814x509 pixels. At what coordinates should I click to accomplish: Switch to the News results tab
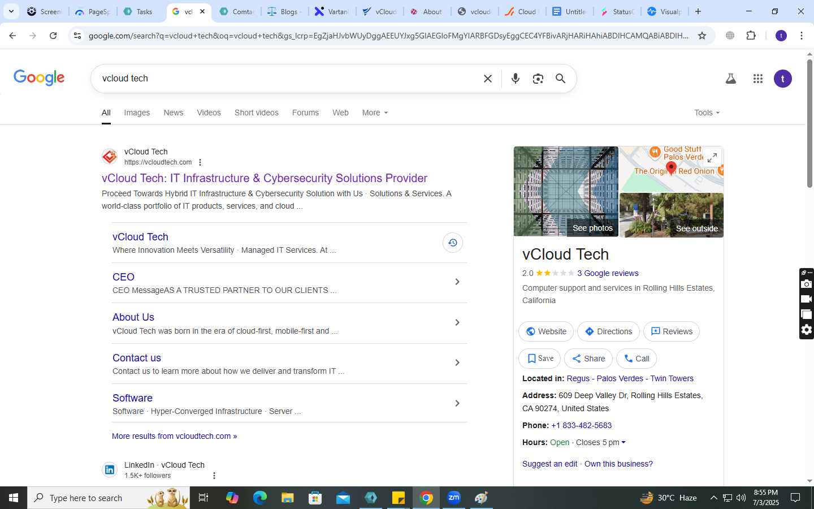point(174,113)
